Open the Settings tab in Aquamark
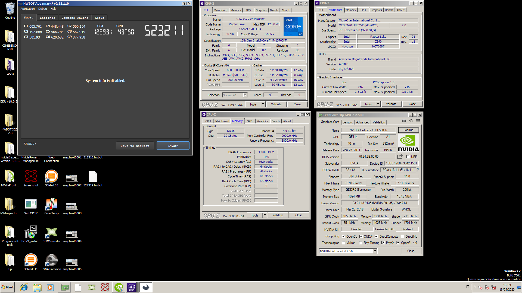This screenshot has width=522, height=293. pyautogui.click(x=47, y=18)
